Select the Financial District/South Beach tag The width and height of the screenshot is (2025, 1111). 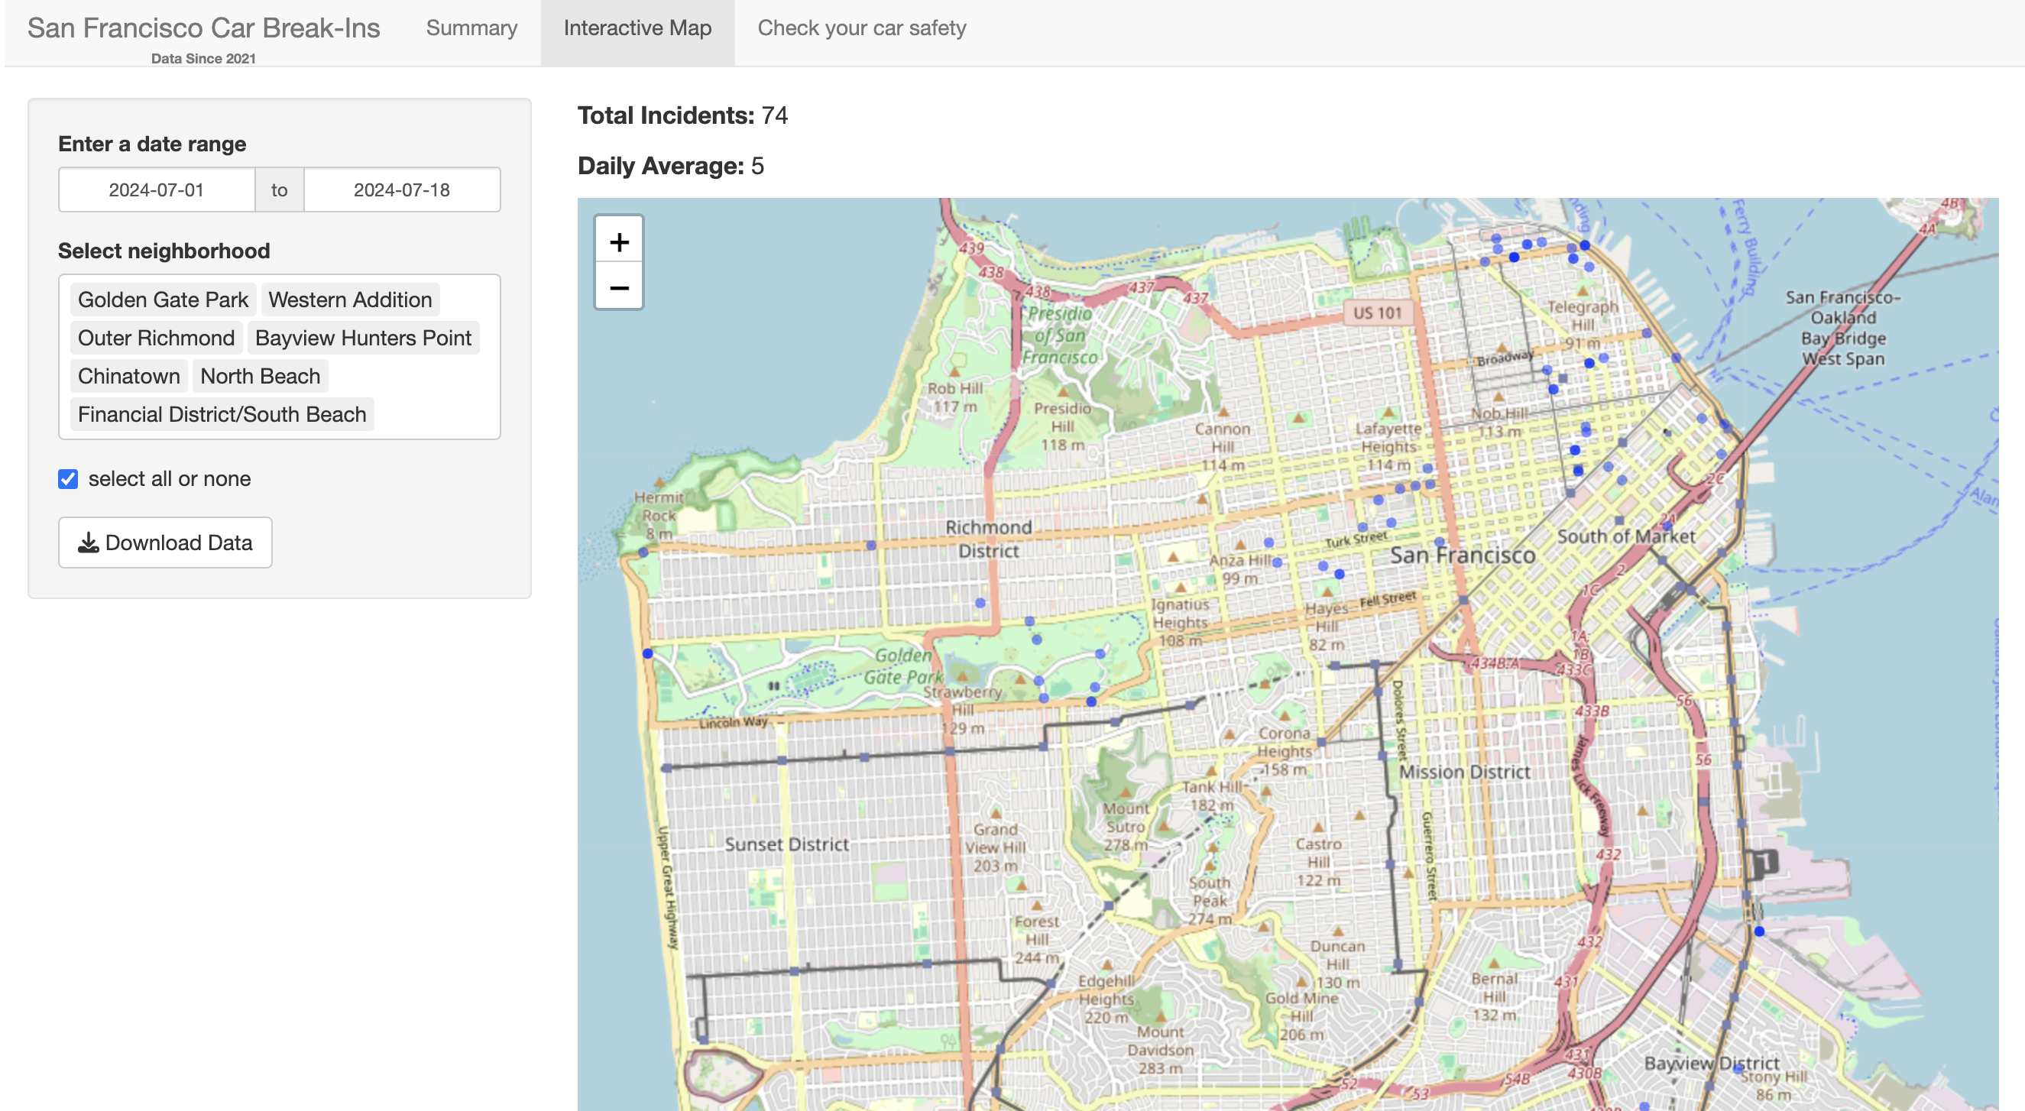[222, 414]
